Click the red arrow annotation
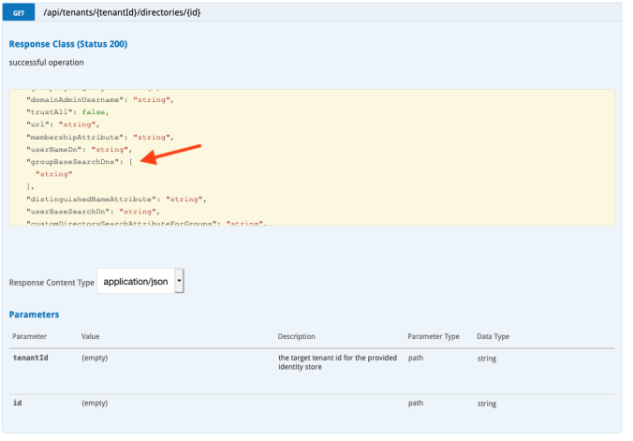 pyautogui.click(x=174, y=155)
